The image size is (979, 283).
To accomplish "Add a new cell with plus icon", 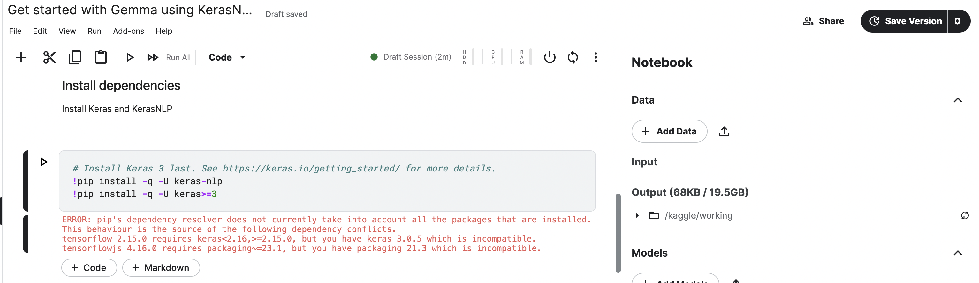I will pos(21,57).
